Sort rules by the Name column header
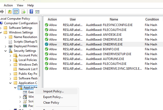This screenshot has height=110, width=163. (x=114, y=19)
